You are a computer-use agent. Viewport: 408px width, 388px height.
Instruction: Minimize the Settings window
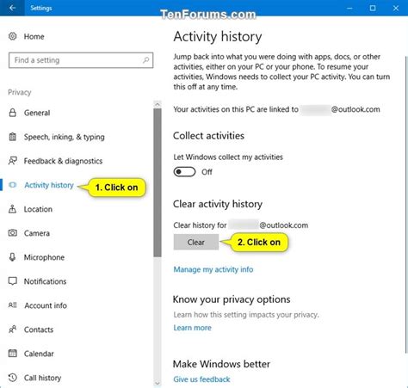click(x=349, y=8)
